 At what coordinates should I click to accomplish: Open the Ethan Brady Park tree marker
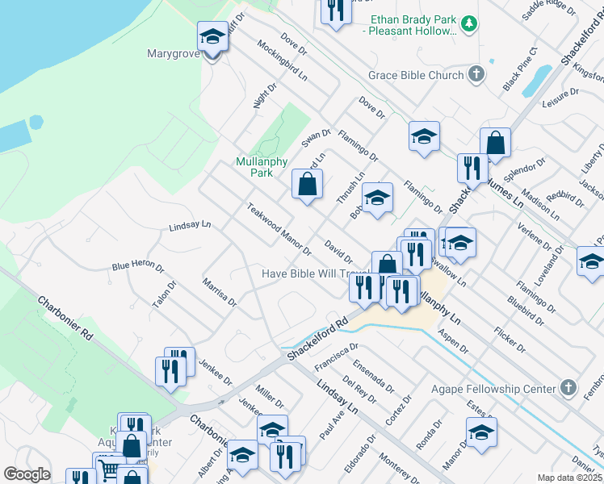(x=470, y=25)
